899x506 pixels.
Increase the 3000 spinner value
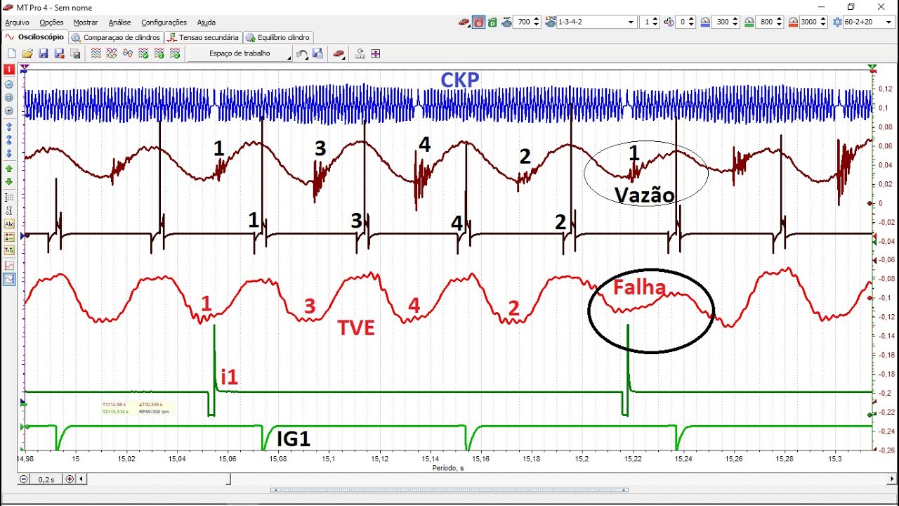click(x=822, y=20)
